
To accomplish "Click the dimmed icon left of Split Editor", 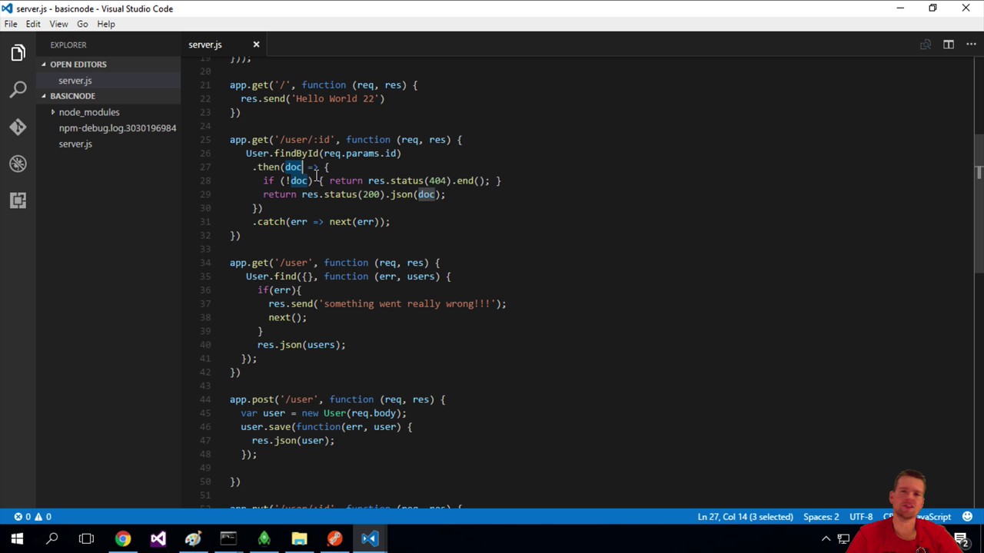I will tap(926, 45).
